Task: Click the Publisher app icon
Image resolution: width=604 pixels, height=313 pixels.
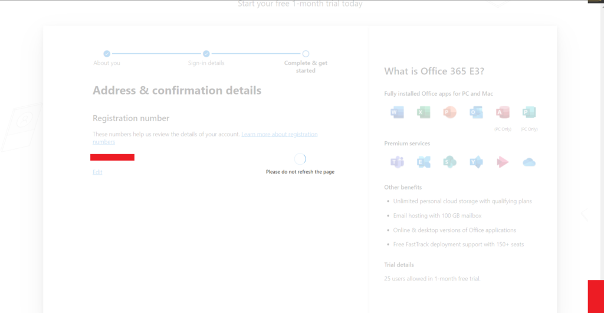Action: coord(529,112)
